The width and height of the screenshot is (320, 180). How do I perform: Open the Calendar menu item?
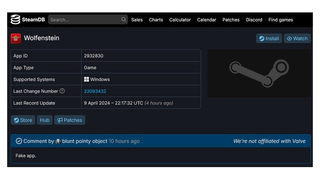pos(206,20)
